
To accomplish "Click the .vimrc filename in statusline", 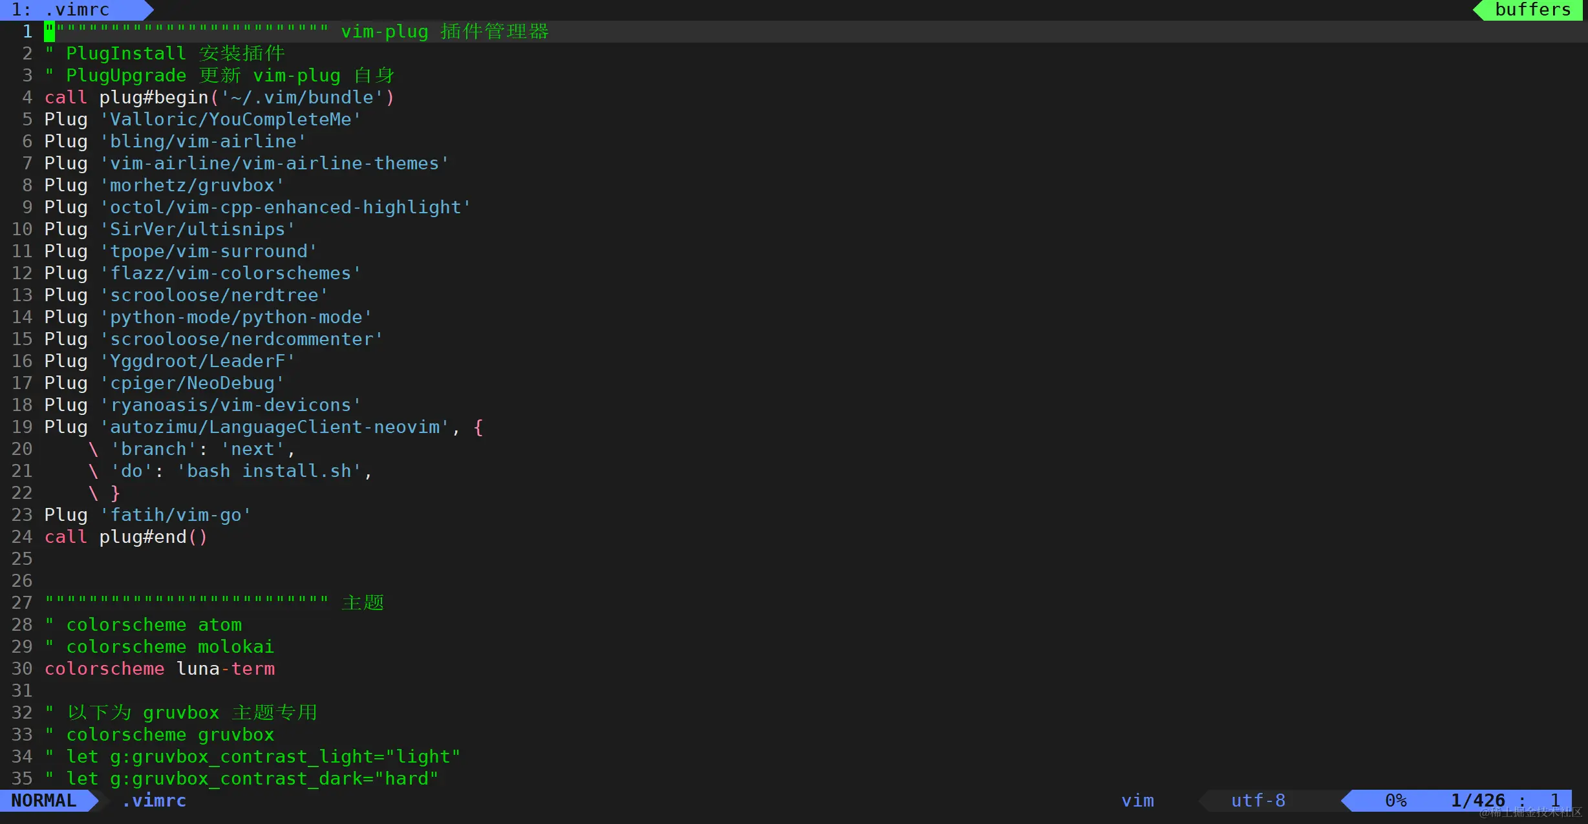I will (x=154, y=801).
